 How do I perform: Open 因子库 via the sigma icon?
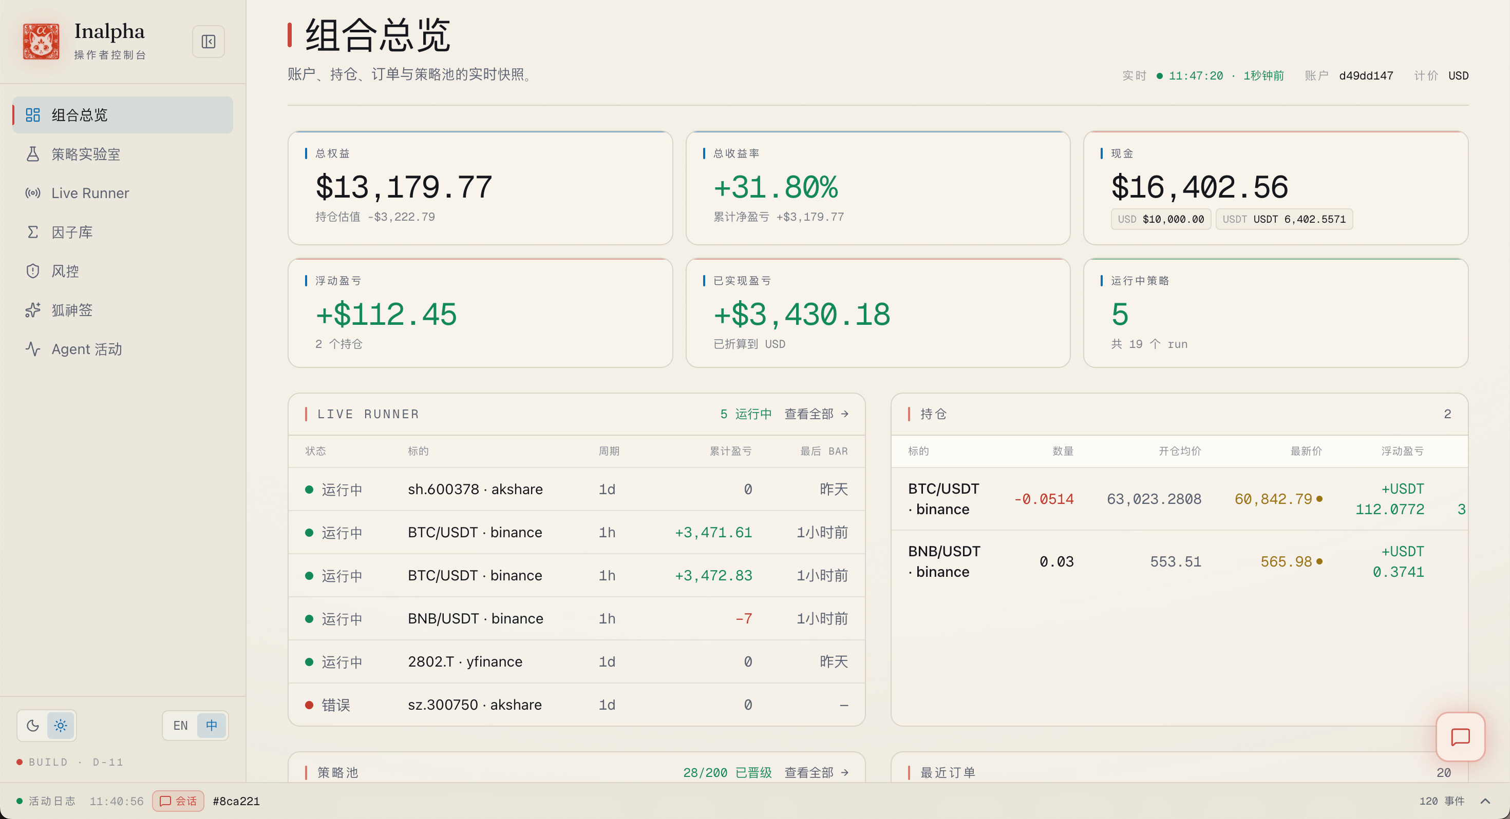33,232
